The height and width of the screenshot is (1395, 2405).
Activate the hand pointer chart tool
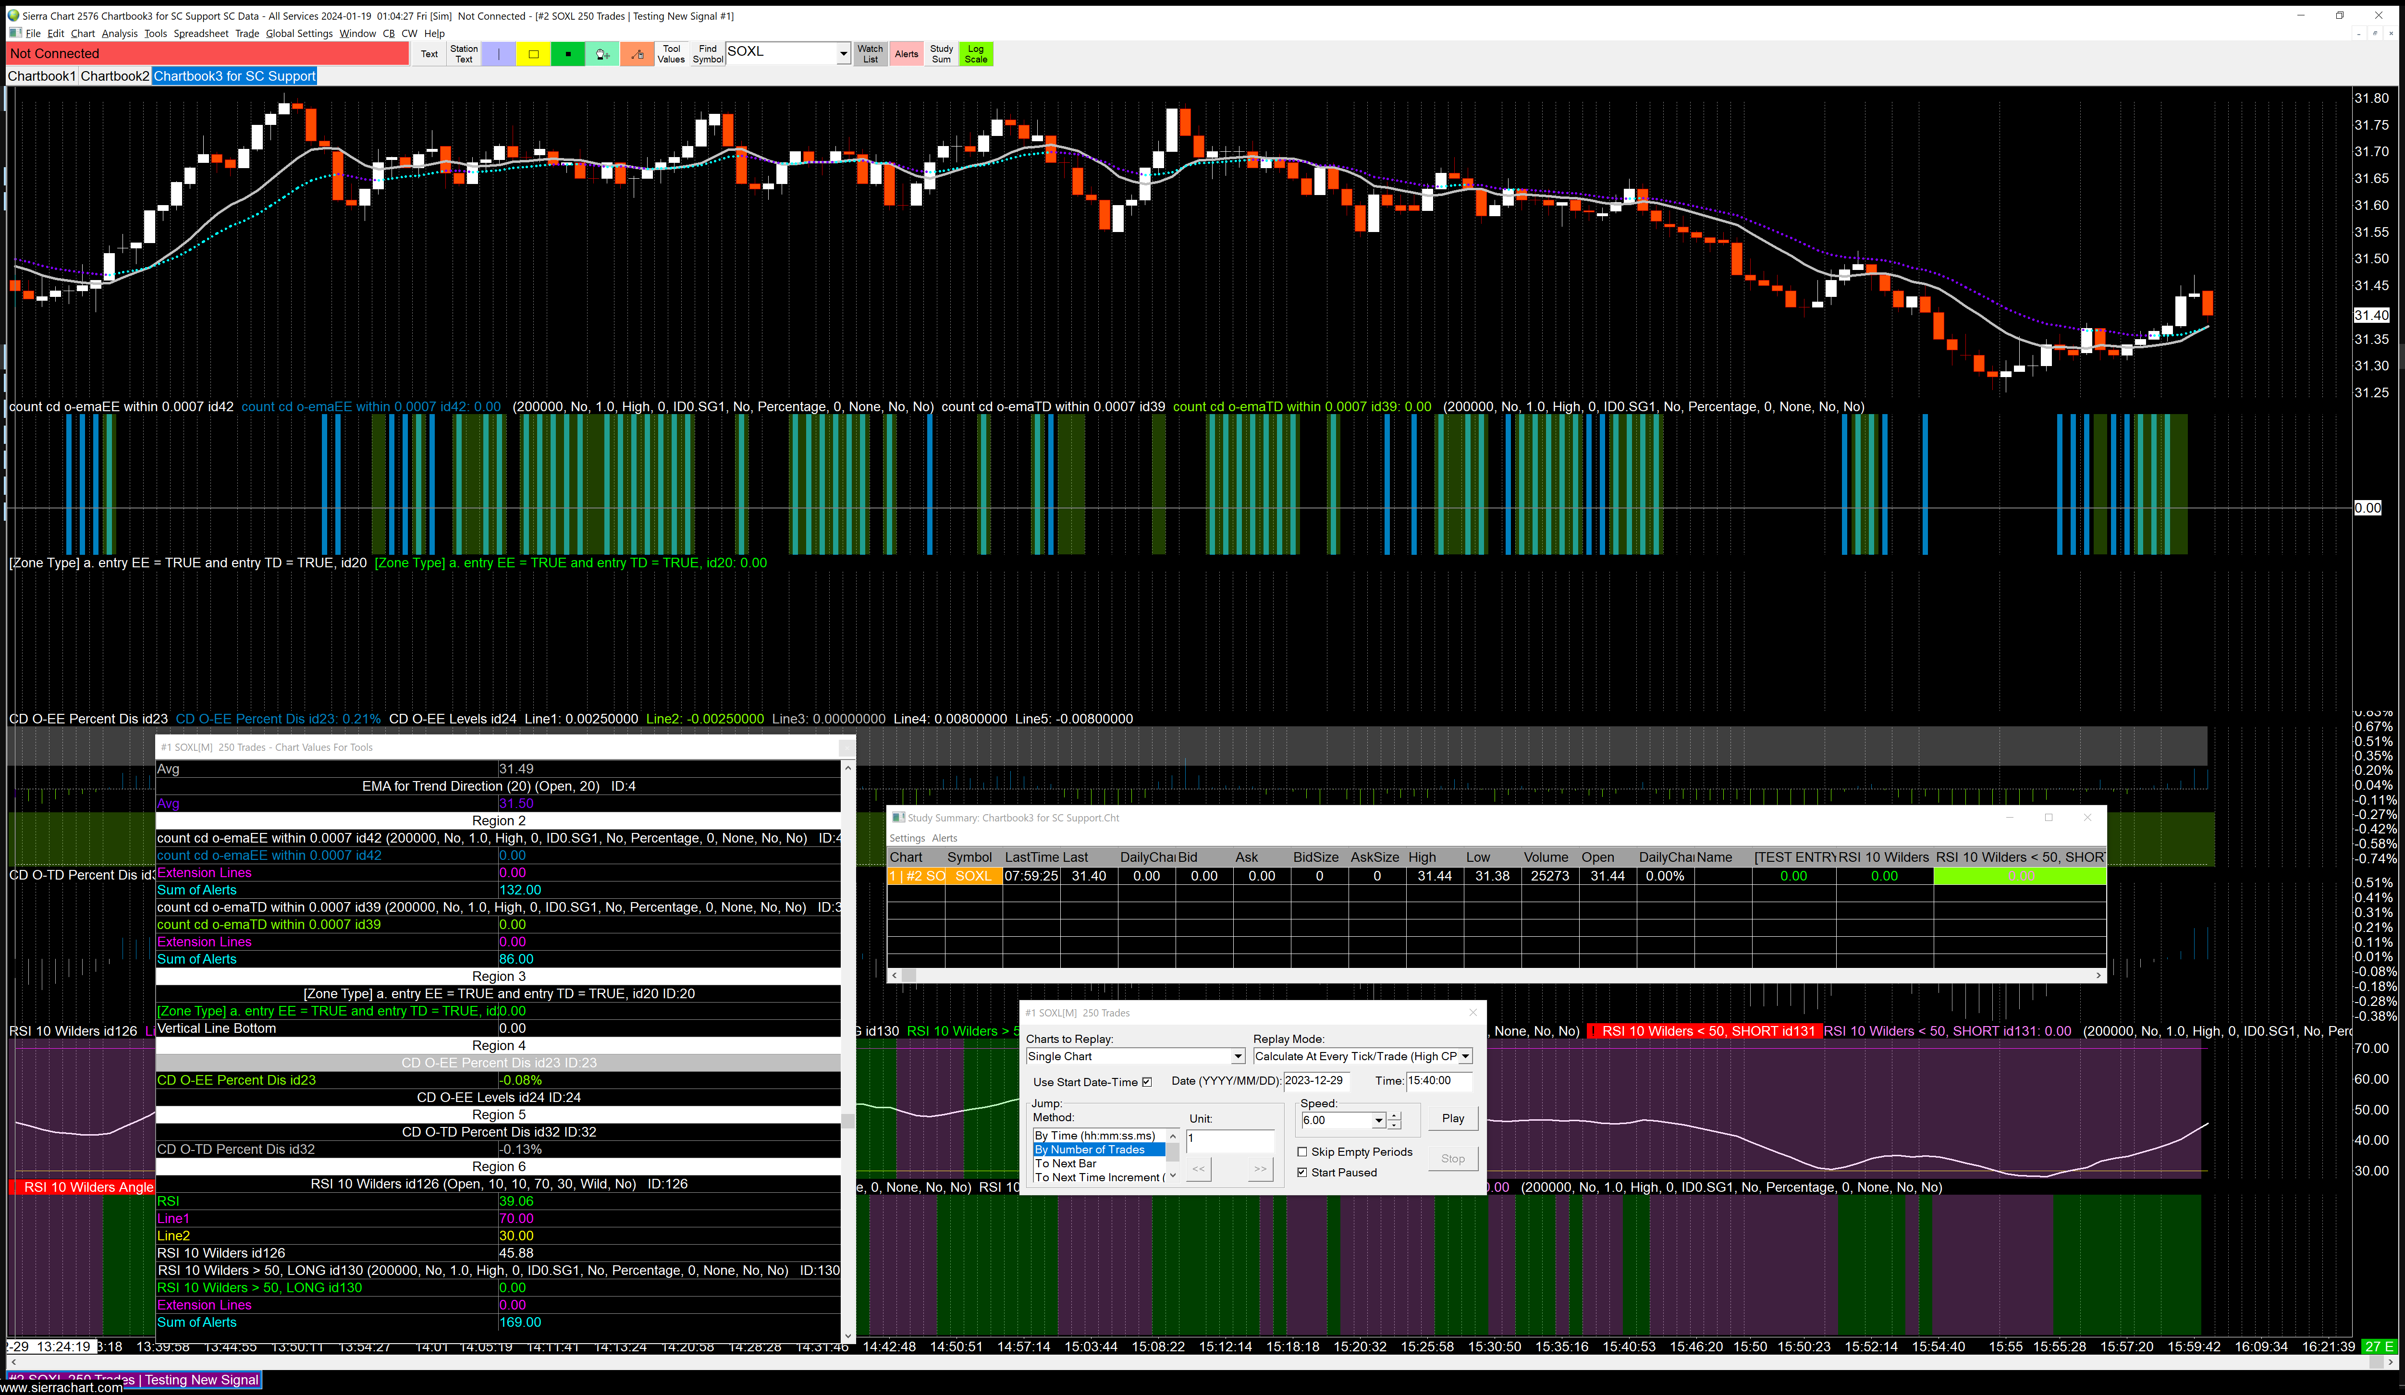[x=602, y=54]
